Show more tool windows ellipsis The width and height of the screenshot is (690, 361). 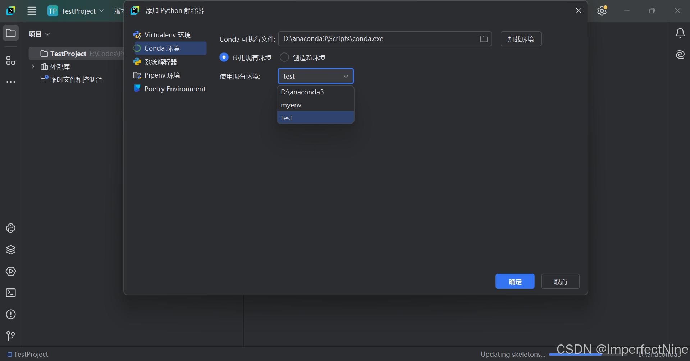tap(11, 82)
